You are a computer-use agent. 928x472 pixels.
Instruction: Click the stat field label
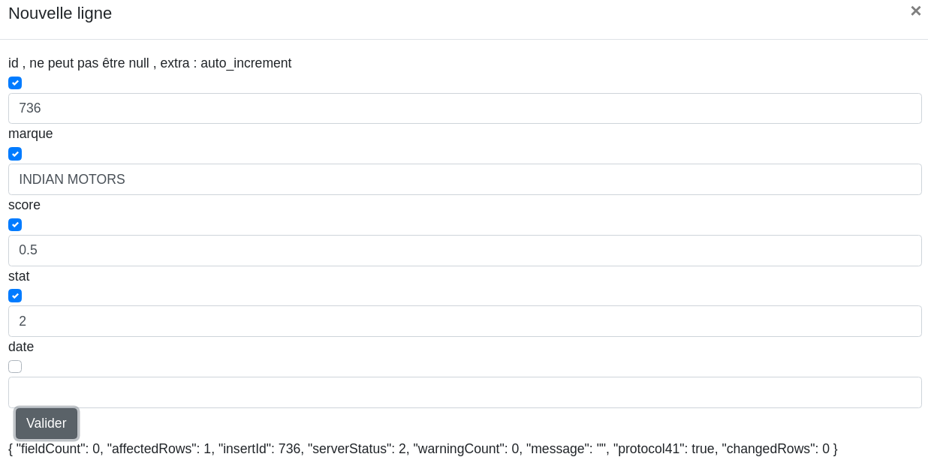pos(19,276)
